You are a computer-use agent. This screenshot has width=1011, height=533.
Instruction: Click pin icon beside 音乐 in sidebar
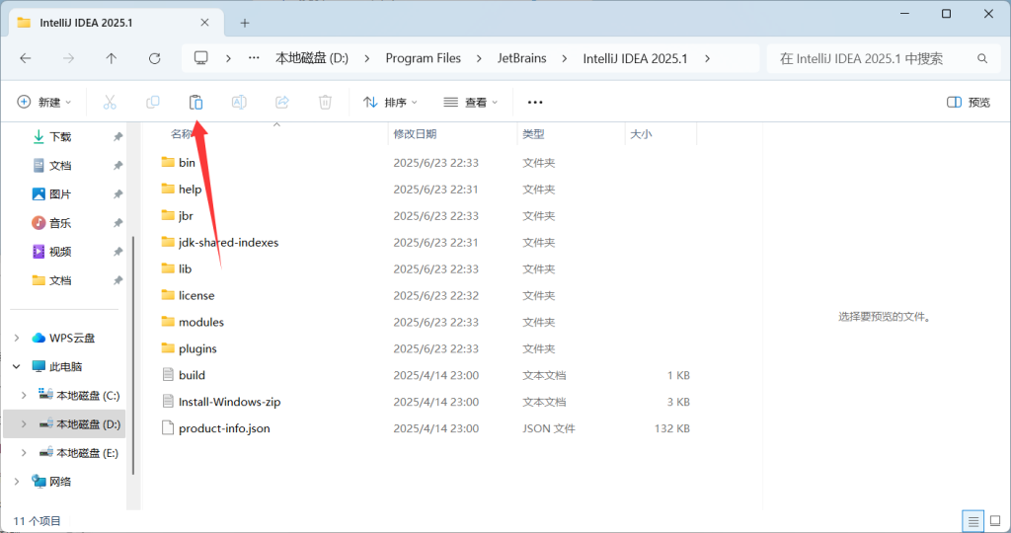pos(118,223)
